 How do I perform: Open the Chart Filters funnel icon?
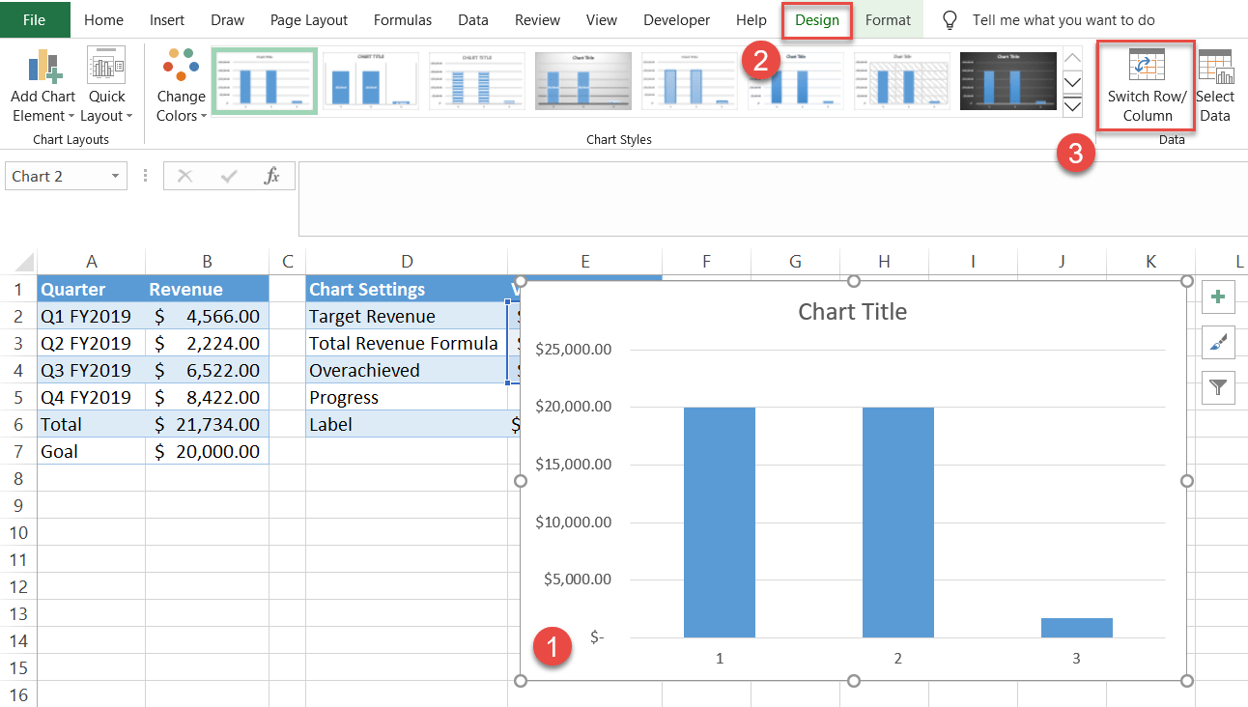click(x=1218, y=387)
